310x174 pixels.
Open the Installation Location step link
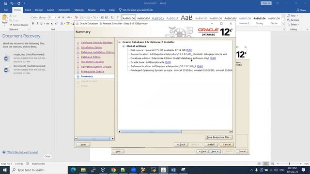[93, 62]
